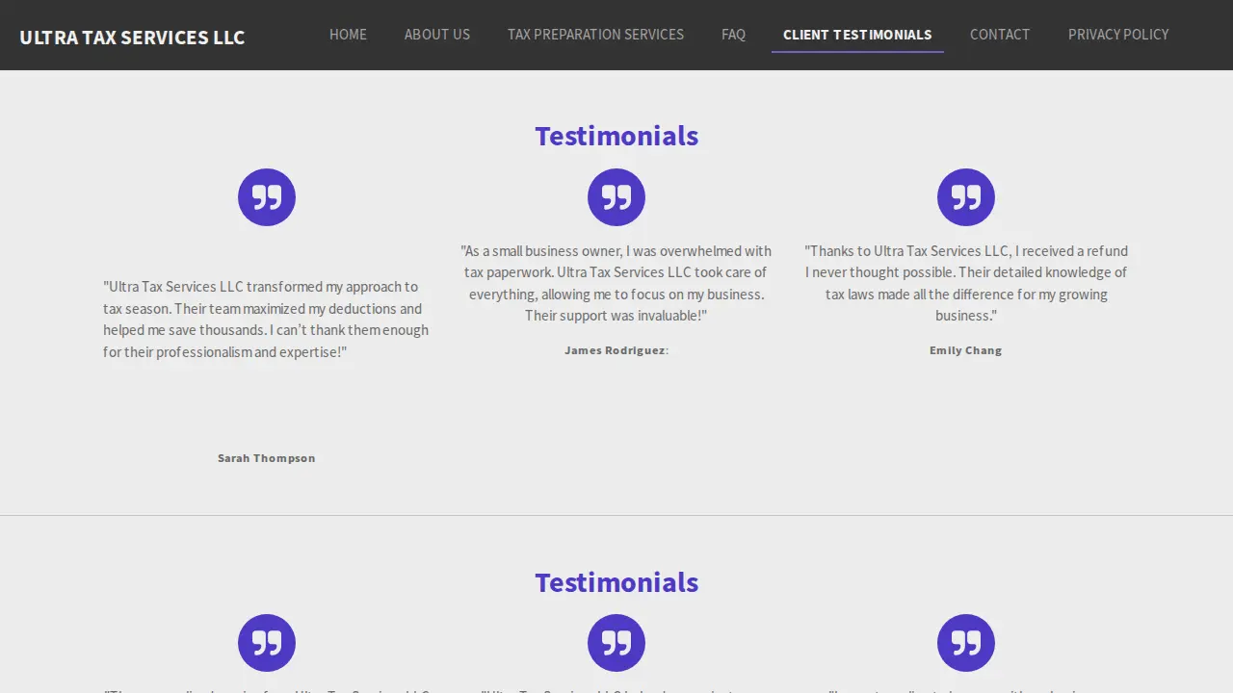Click the quote icon above James Rodriguez's testimonial
The height and width of the screenshot is (693, 1233).
(616, 197)
